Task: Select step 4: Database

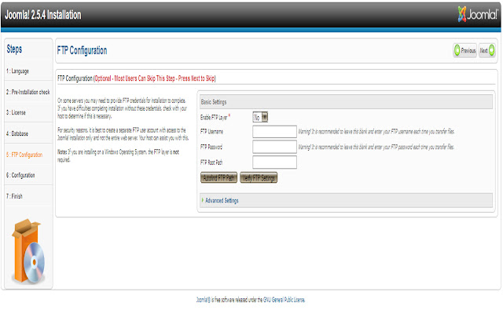Action: [17, 133]
